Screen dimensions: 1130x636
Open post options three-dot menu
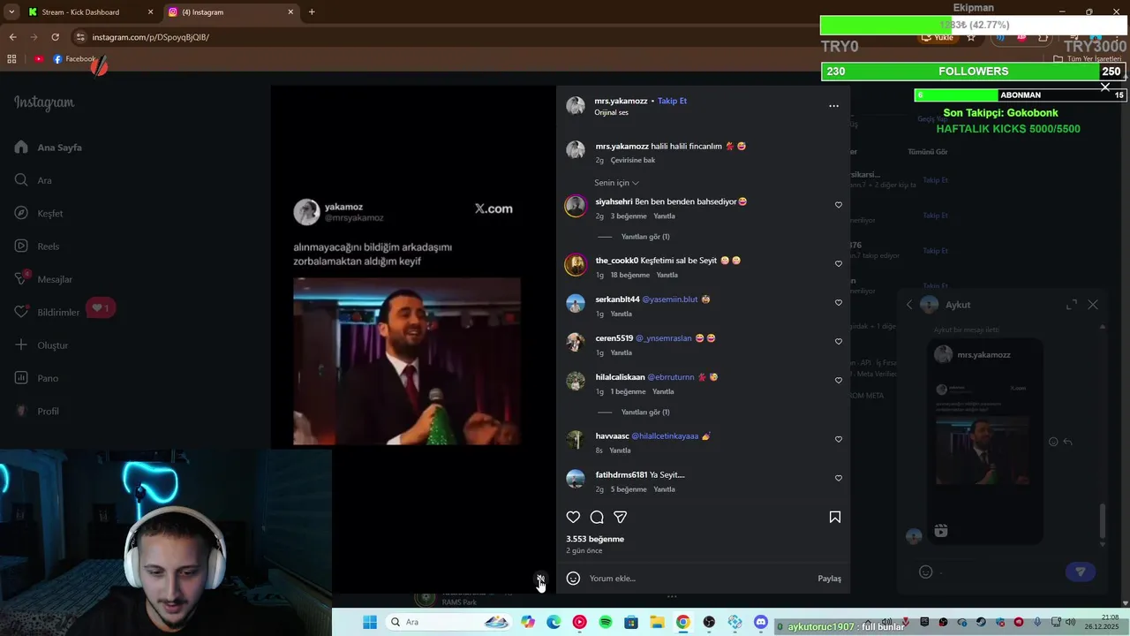click(833, 106)
